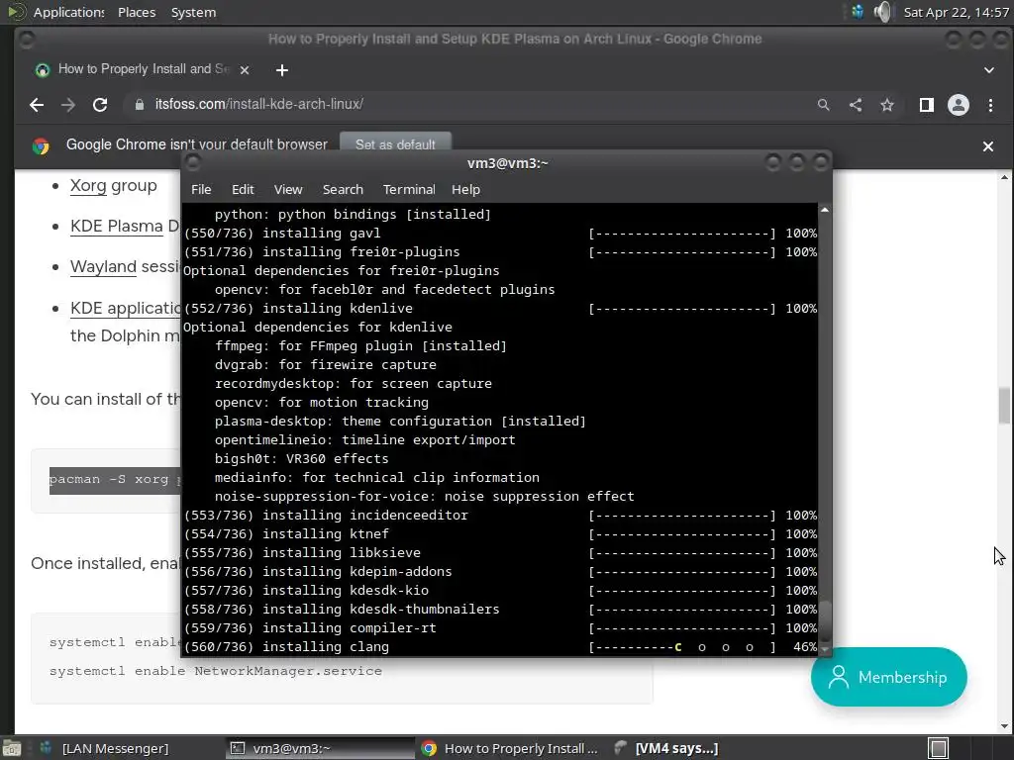
Task: Click the volume speaker tray icon
Action: (x=882, y=12)
